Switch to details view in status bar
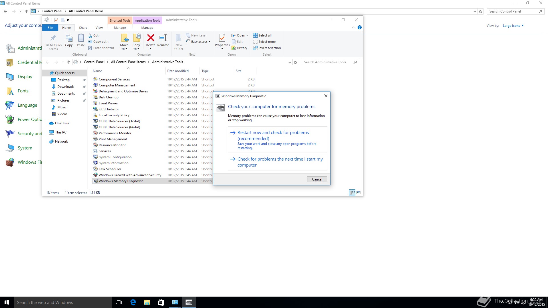Screen dimensions: 548x308 [x=352, y=193]
